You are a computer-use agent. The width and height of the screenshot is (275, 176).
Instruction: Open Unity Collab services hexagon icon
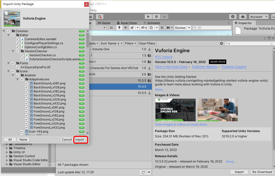tap(233, 17)
